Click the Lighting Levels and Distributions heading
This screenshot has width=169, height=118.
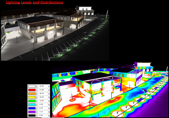pos(35,2)
